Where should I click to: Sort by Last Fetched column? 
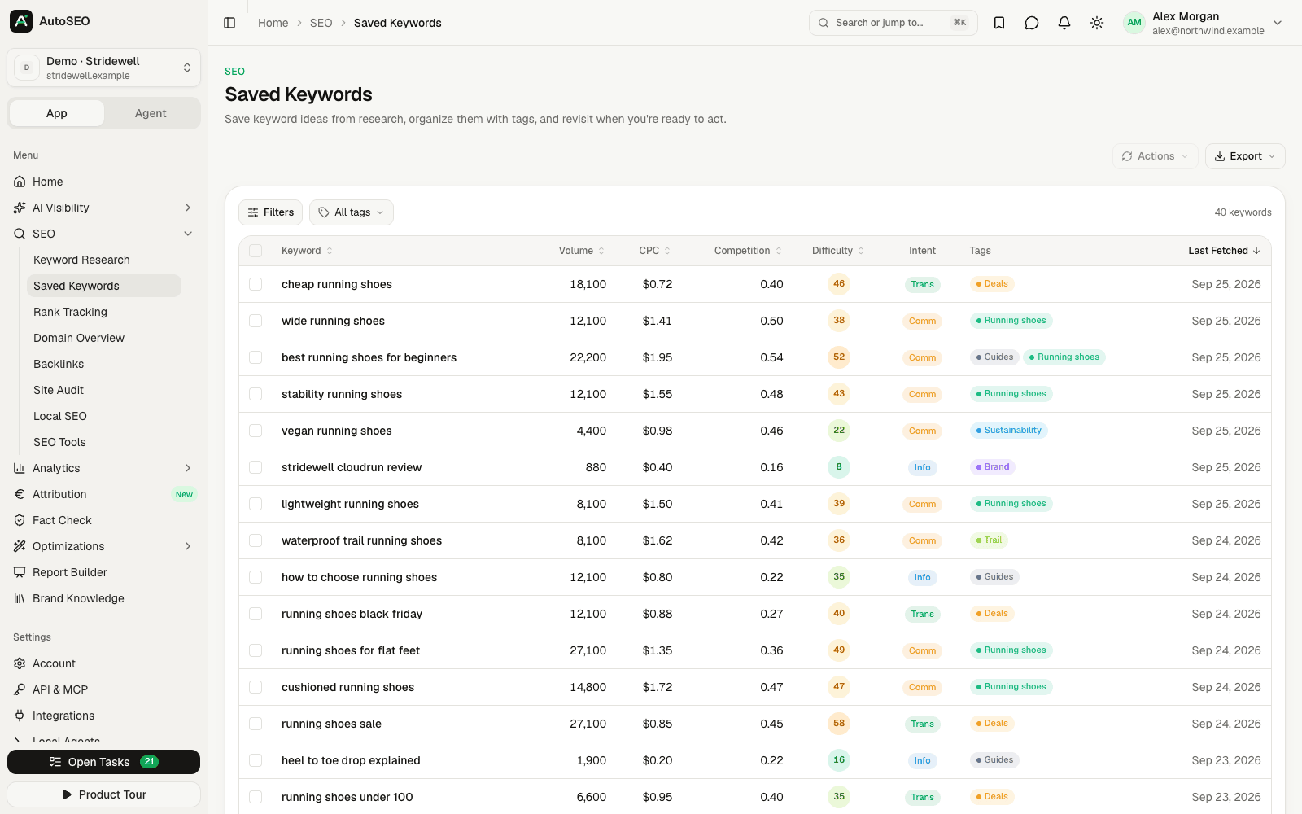point(1224,251)
